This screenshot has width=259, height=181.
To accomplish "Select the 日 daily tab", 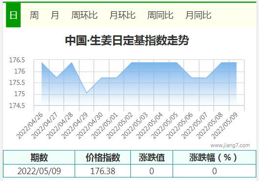I will [x=13, y=15].
